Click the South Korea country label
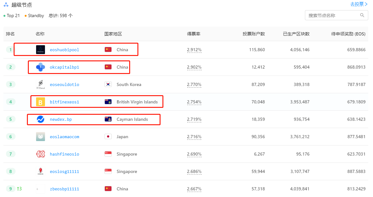This screenshot has height=197, width=373. (x=129, y=84)
